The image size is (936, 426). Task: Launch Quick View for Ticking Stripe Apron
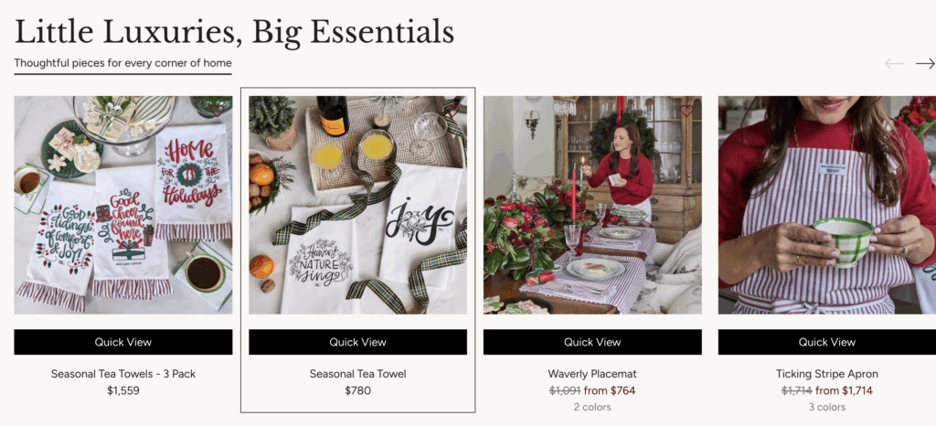826,342
